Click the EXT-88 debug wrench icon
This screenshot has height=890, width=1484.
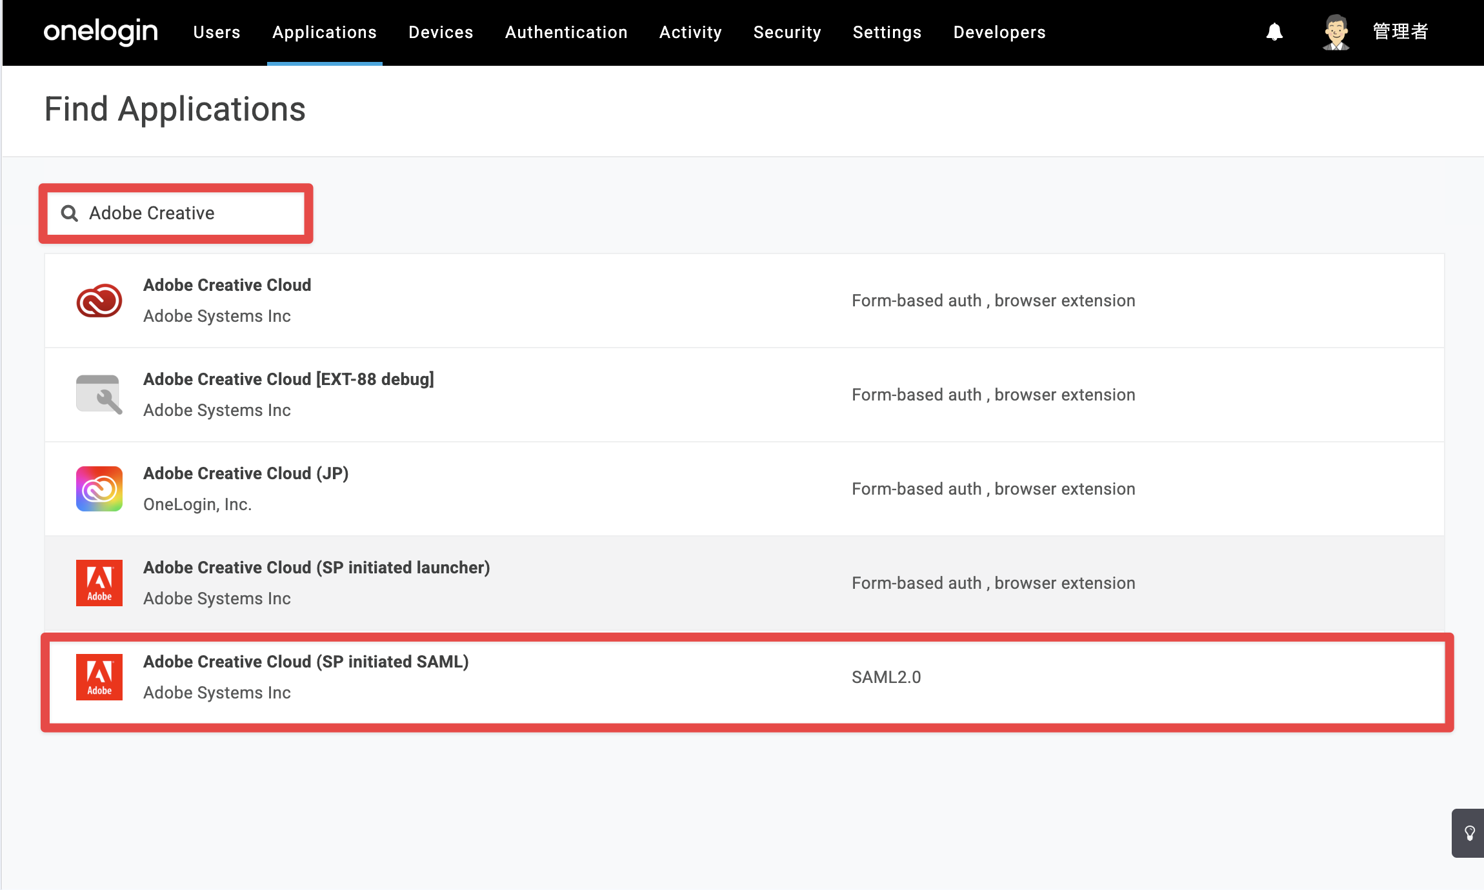(x=99, y=395)
